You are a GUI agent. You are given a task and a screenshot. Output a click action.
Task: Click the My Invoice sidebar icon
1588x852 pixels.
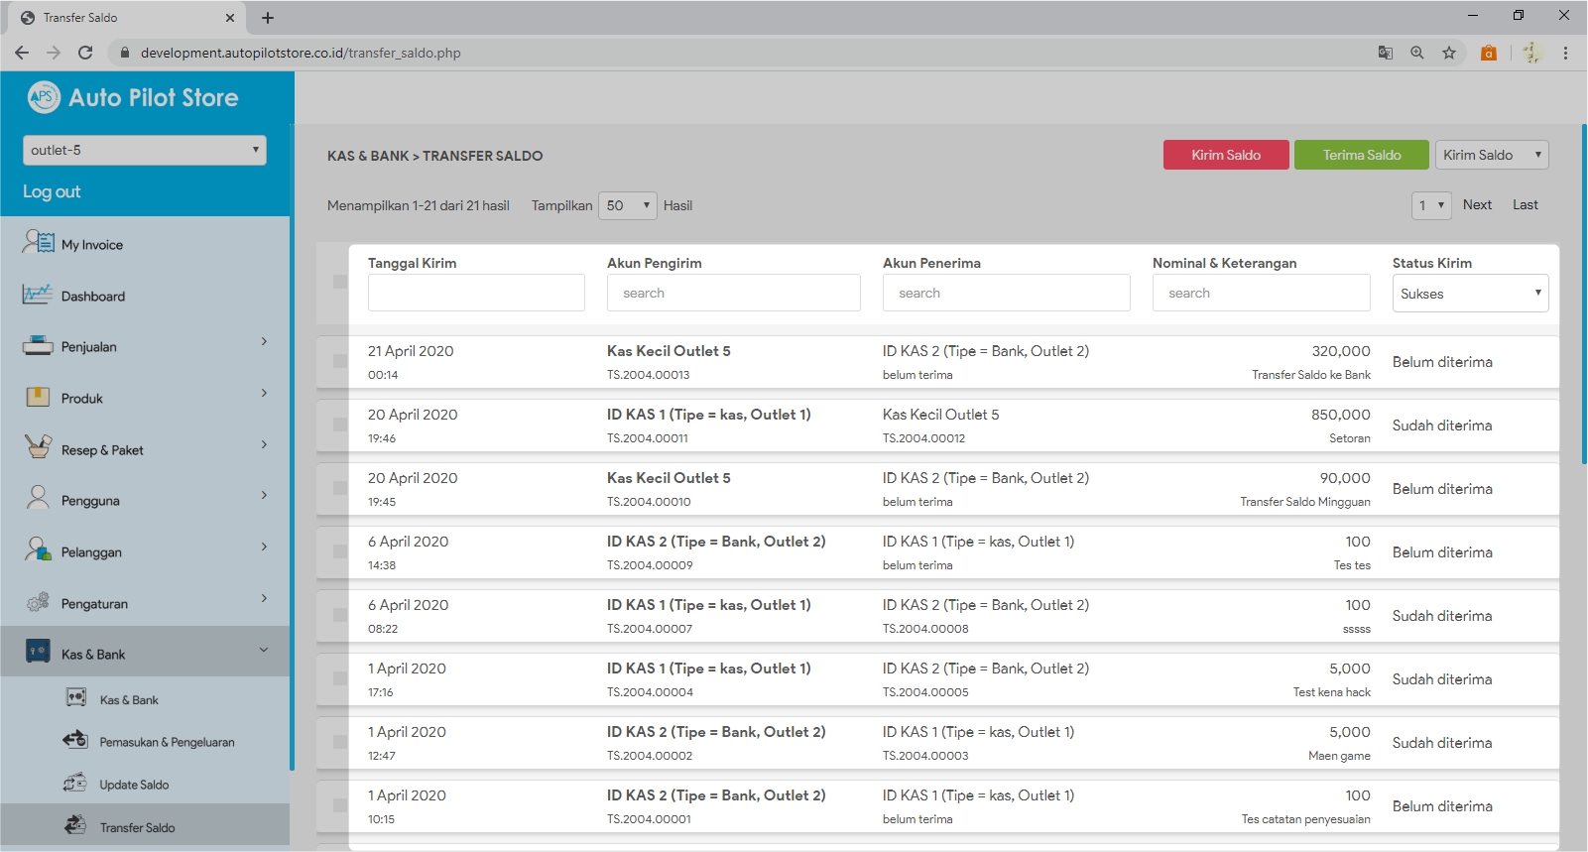[38, 242]
